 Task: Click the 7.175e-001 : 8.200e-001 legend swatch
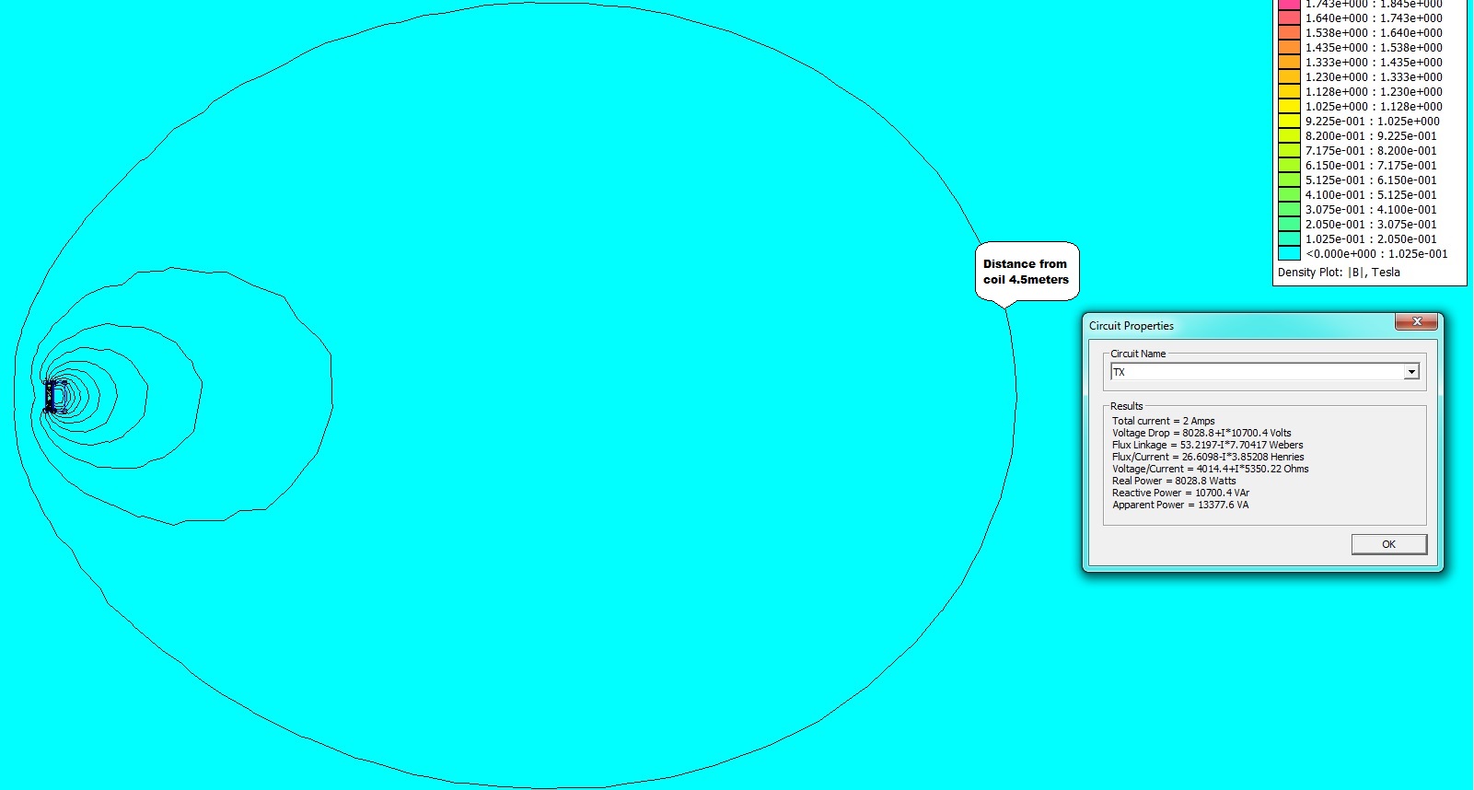pos(1289,150)
